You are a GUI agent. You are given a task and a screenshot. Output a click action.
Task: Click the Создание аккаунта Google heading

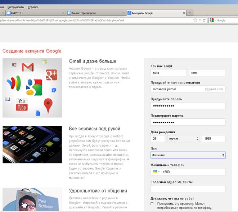pyautogui.click(x=32, y=51)
